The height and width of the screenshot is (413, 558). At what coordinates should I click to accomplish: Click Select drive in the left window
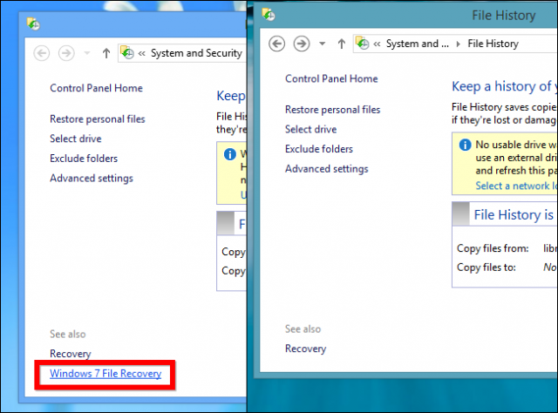76,139
